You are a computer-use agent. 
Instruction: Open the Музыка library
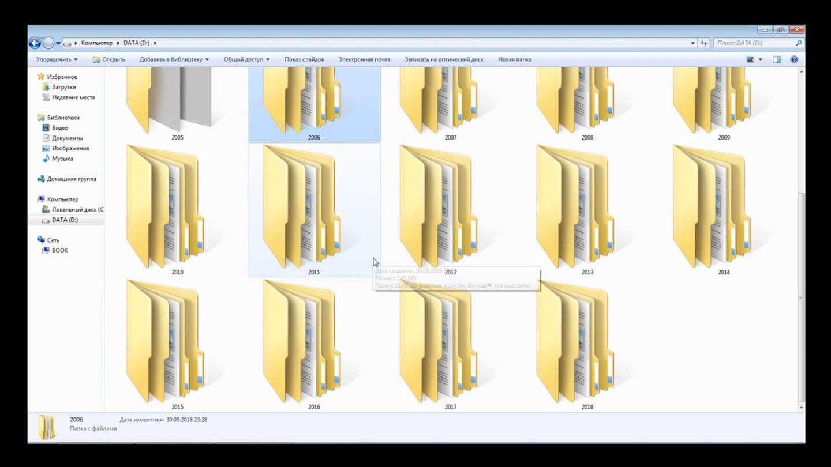point(57,159)
